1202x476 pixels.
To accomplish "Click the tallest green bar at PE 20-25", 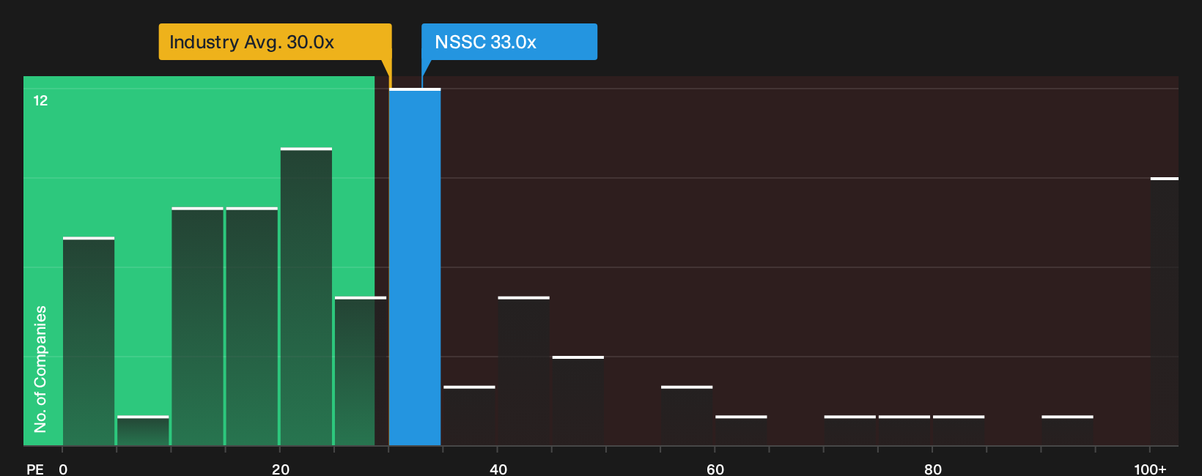I will [x=306, y=297].
